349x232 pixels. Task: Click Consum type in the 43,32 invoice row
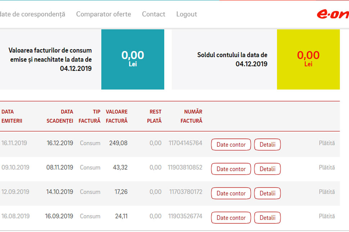(90, 168)
